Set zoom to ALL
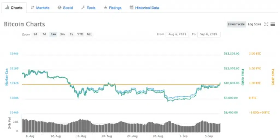Image resolution: width=280 pixels, height=140 pixels. [89, 34]
